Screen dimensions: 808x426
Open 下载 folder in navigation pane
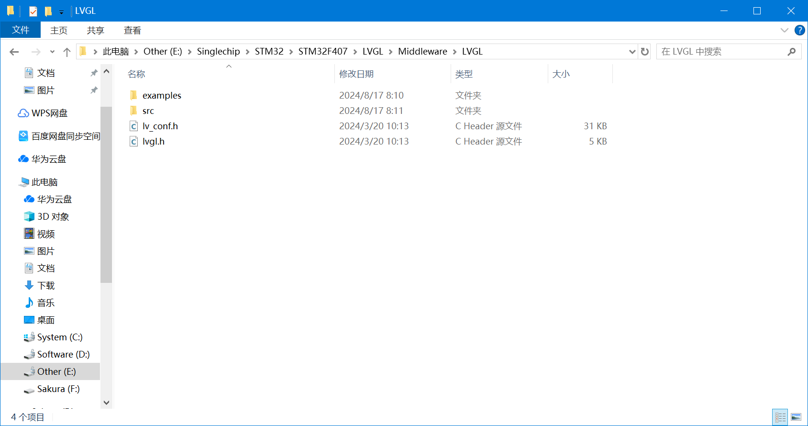[x=46, y=285]
